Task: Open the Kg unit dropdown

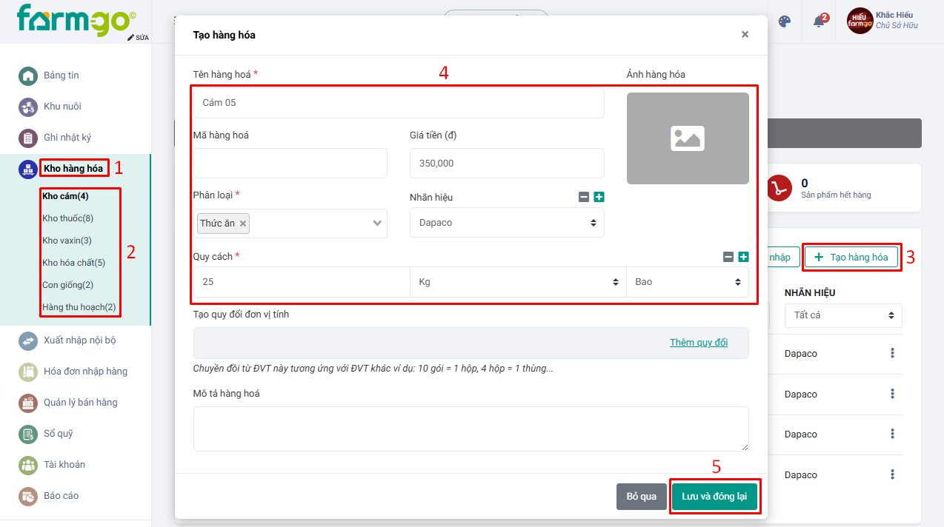Action: coord(518,282)
